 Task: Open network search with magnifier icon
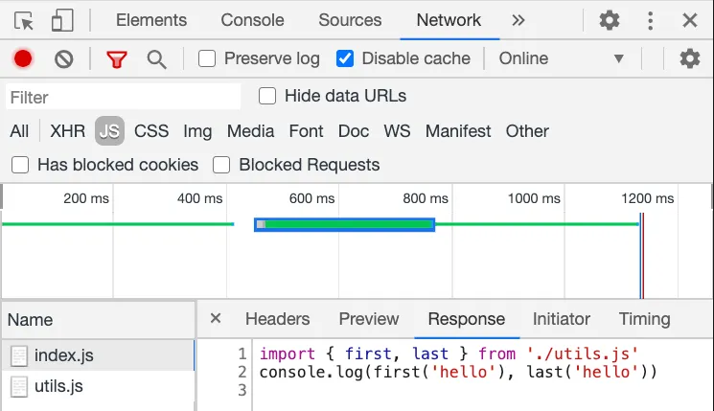click(157, 59)
